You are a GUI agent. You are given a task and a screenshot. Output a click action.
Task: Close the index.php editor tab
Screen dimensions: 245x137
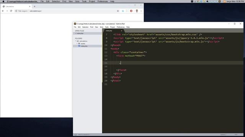[121, 31]
